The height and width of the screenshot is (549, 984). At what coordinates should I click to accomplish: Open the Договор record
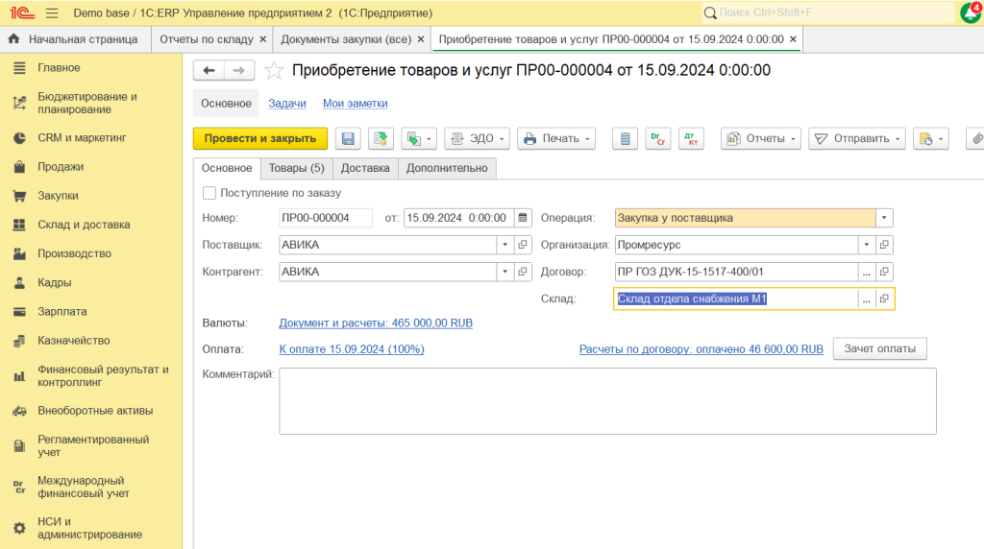884,272
